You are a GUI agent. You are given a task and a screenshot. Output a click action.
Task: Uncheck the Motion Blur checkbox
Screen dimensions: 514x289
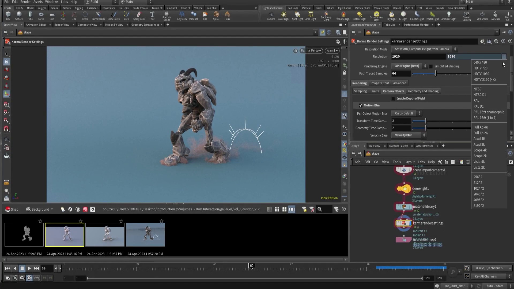pos(361,105)
